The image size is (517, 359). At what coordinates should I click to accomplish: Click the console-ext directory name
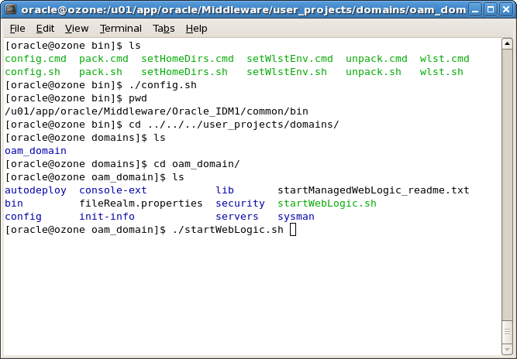click(113, 190)
